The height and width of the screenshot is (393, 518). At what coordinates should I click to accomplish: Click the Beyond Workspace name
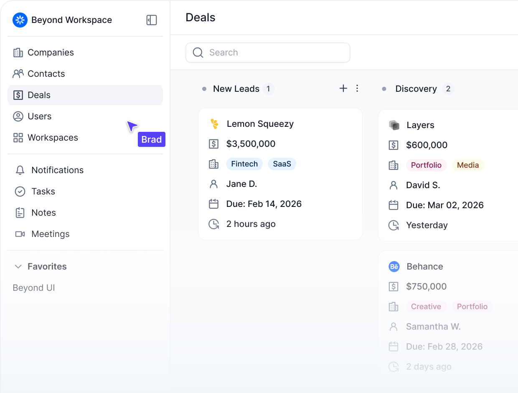72,20
